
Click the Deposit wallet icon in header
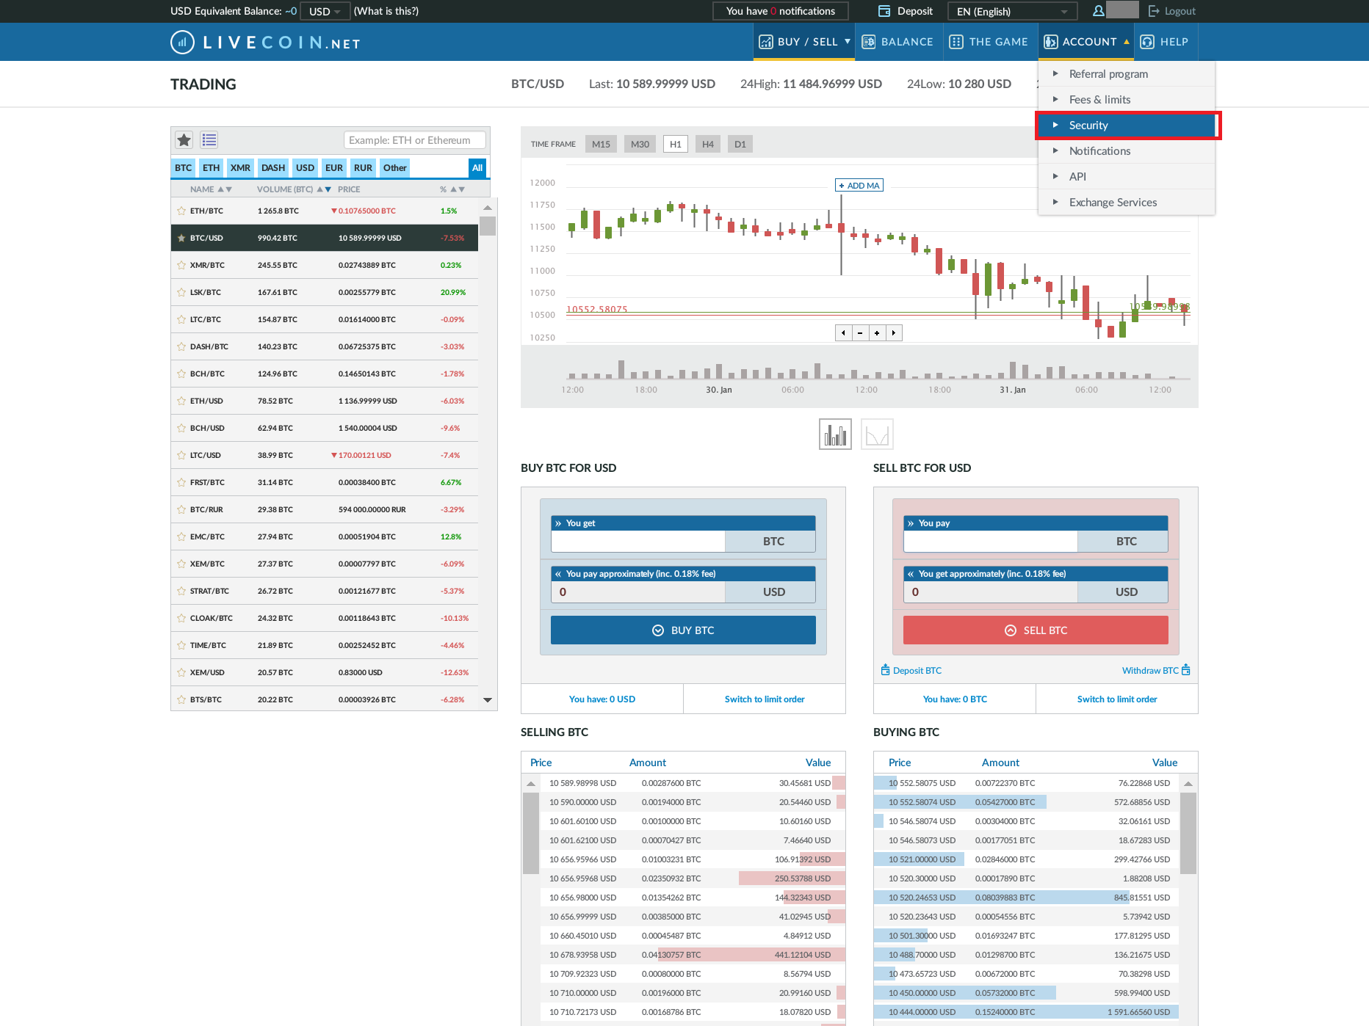click(884, 11)
